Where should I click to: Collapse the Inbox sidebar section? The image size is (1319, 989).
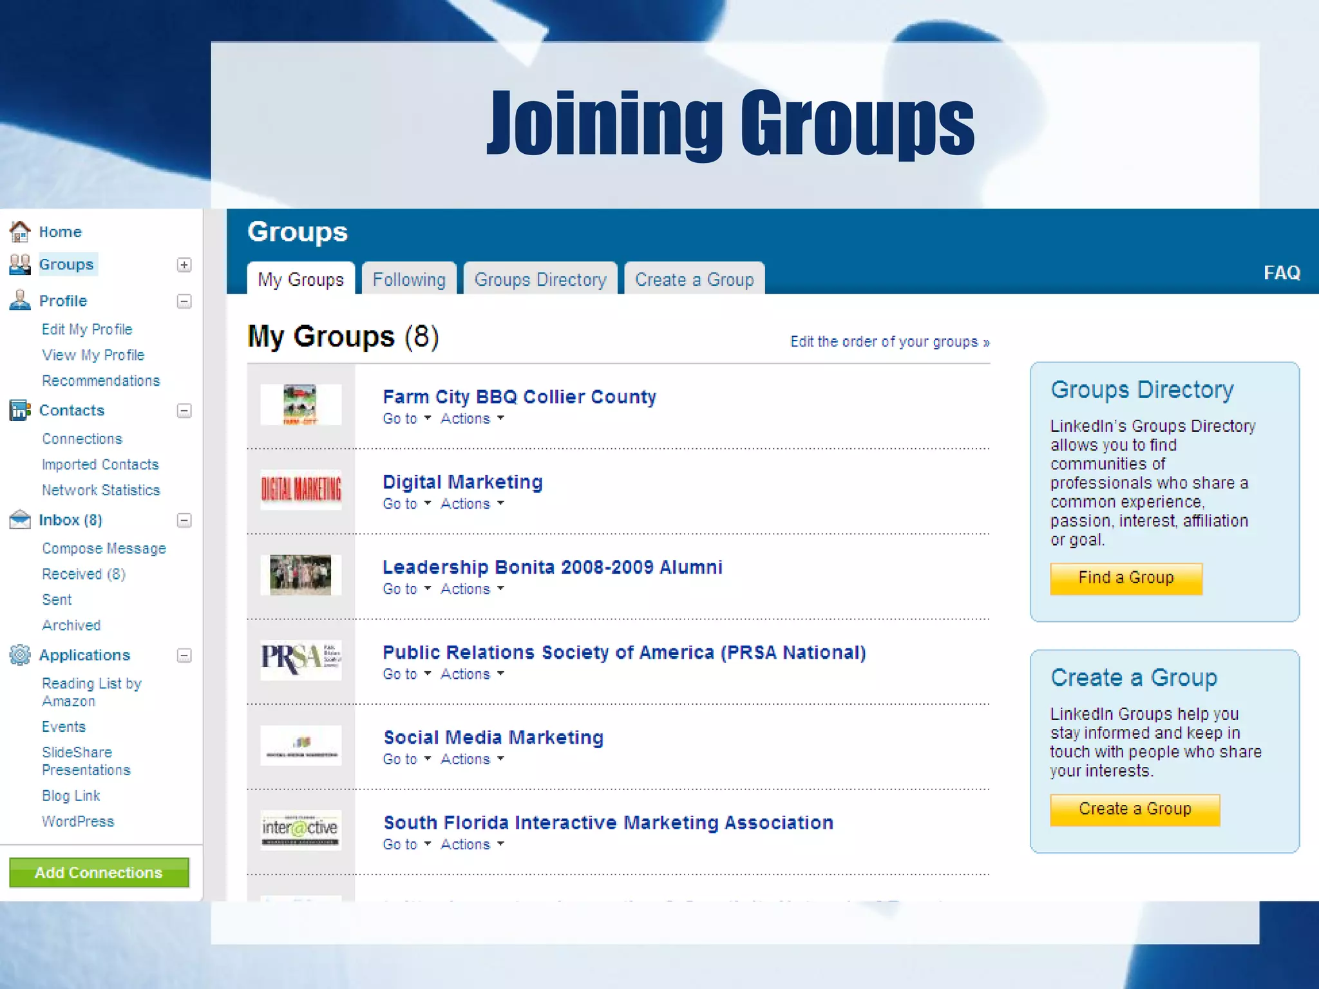184,520
